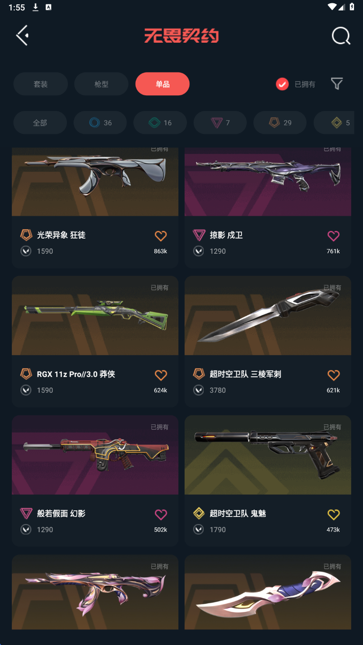Filter by green tier showing 16
This screenshot has width=363, height=645.
pyautogui.click(x=160, y=123)
